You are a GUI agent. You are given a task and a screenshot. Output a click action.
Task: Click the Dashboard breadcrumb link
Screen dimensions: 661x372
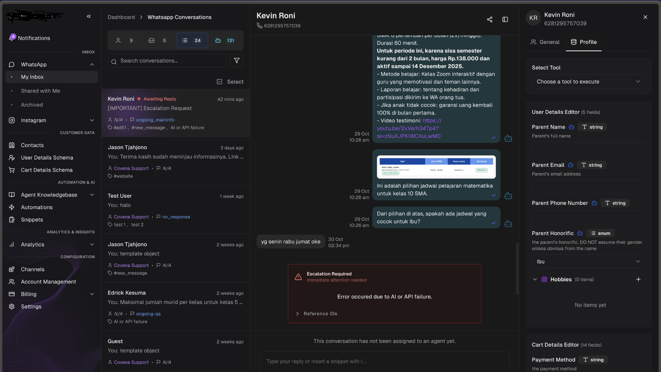[121, 17]
